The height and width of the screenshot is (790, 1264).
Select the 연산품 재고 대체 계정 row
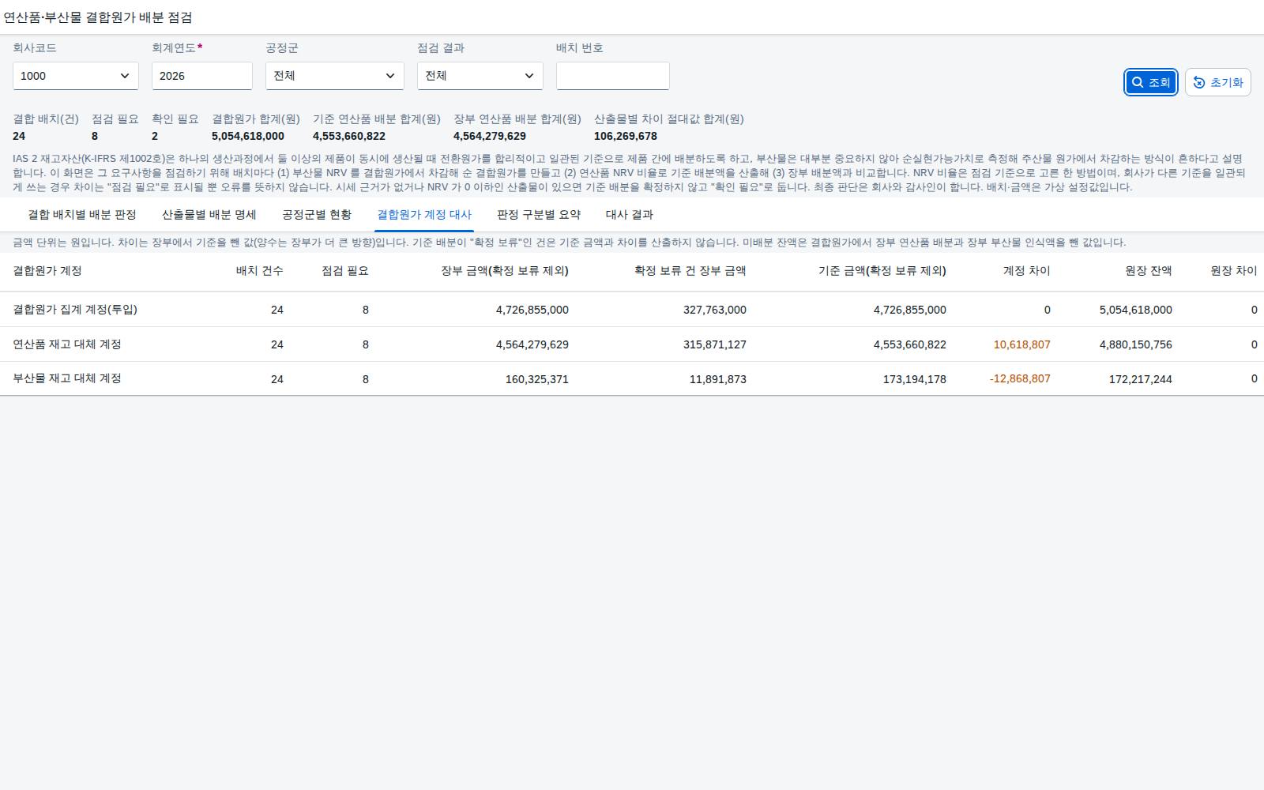pos(632,344)
